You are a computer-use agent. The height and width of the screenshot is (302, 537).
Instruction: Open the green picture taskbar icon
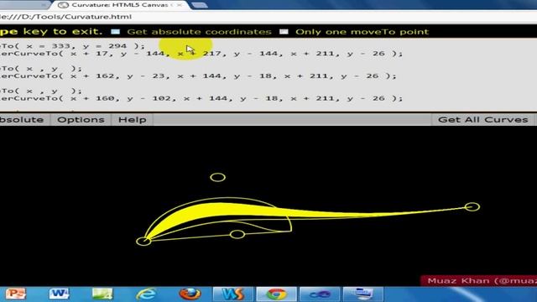102,294
